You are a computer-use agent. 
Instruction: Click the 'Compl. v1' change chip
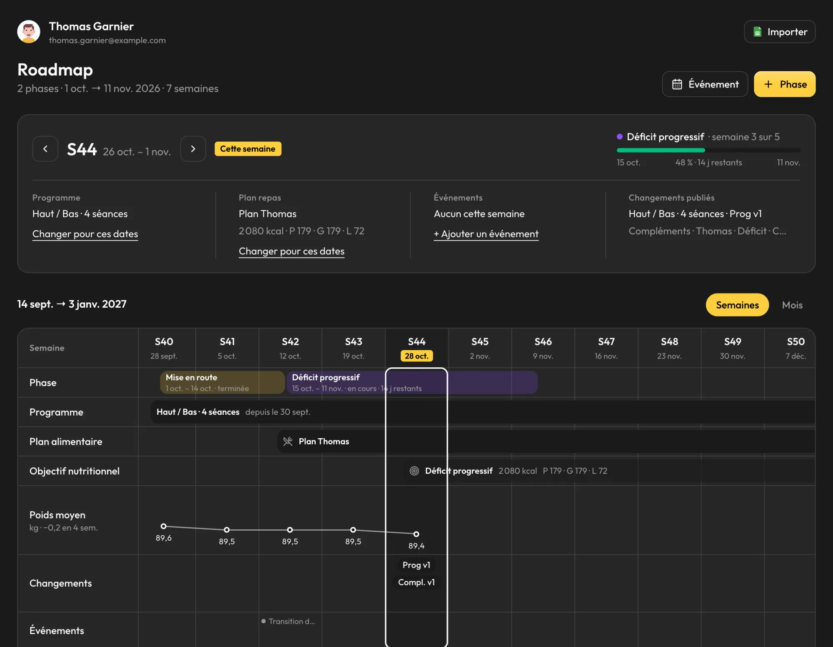coord(416,582)
